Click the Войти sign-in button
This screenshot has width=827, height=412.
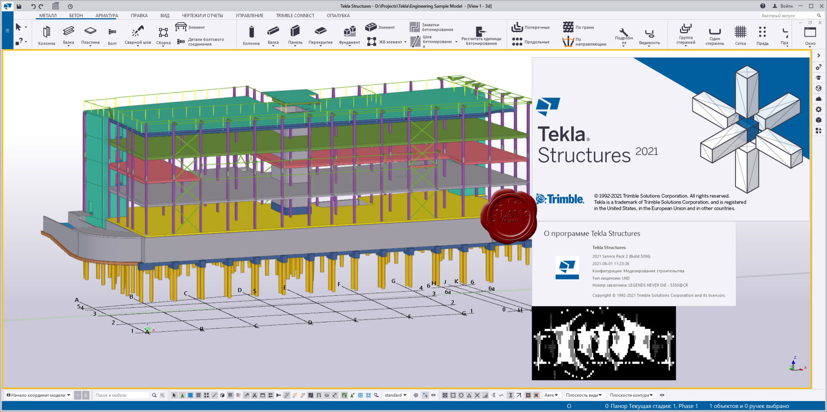[783, 6]
